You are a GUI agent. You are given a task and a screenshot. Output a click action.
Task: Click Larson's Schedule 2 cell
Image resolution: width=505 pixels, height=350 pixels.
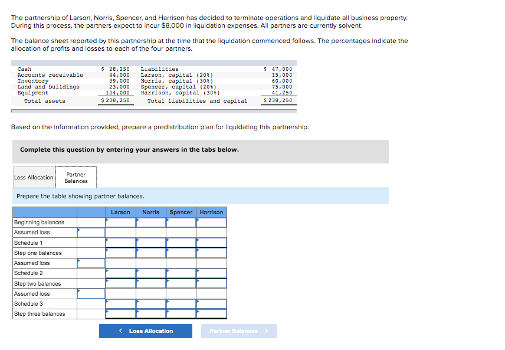(121, 273)
